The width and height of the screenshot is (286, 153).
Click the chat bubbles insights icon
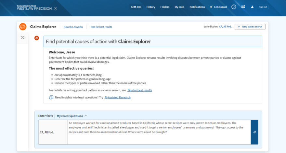click(x=51, y=97)
